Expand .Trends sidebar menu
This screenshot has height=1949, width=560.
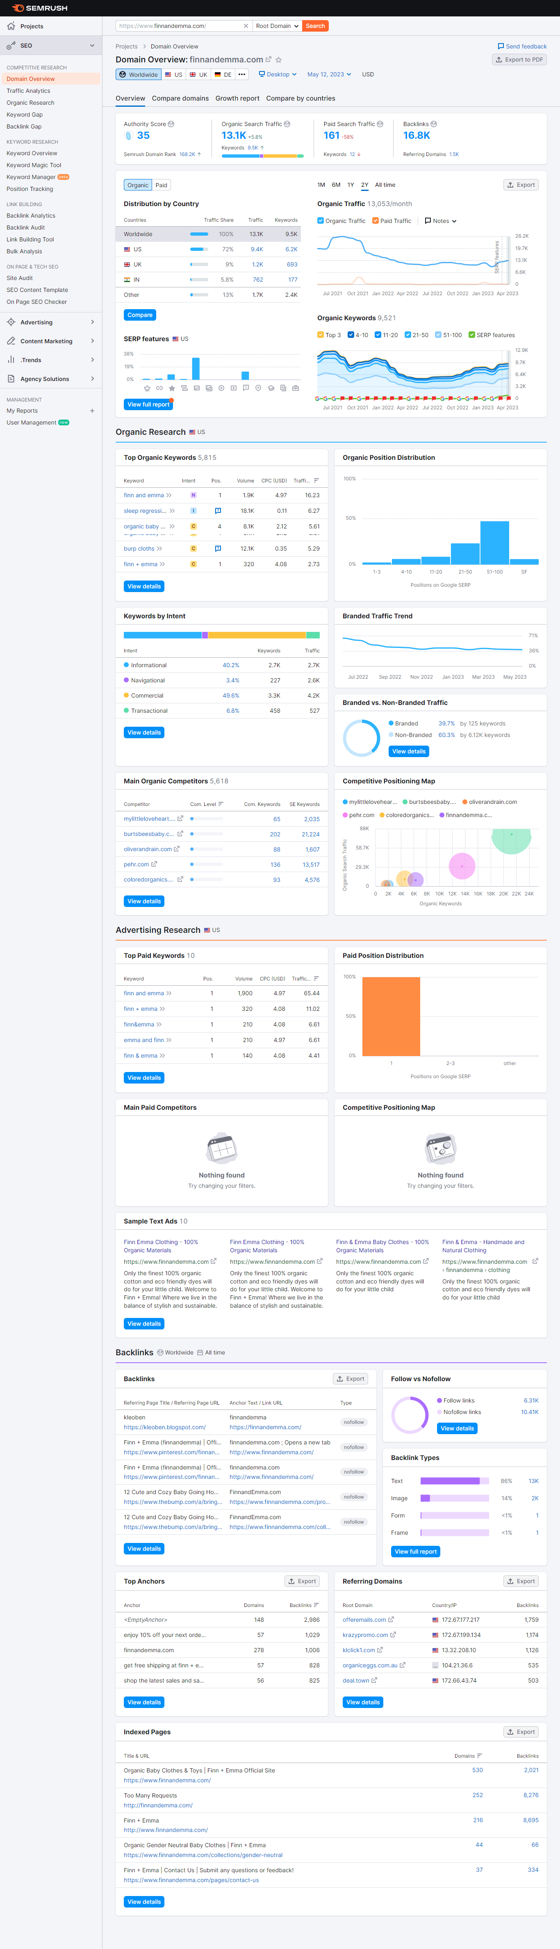tap(92, 359)
